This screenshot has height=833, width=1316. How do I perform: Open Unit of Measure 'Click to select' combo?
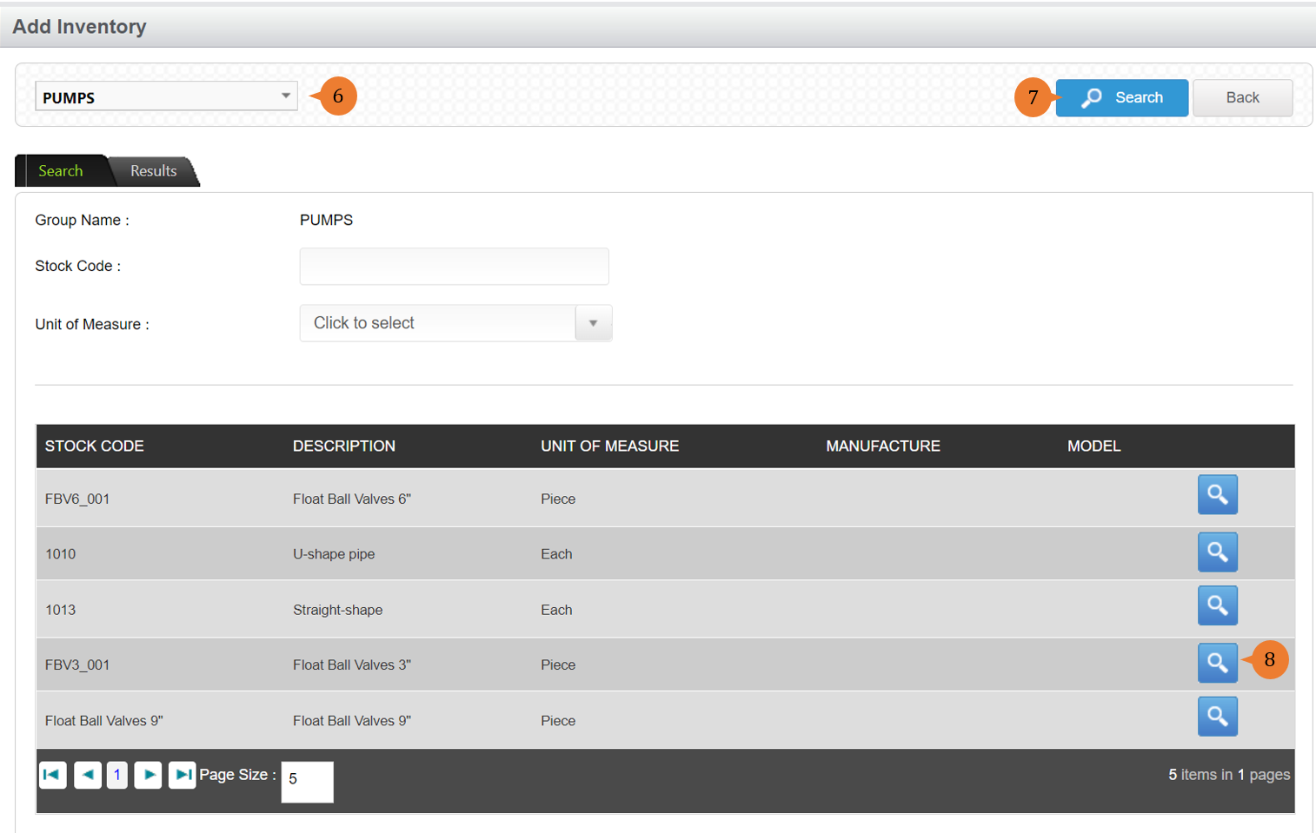(455, 323)
